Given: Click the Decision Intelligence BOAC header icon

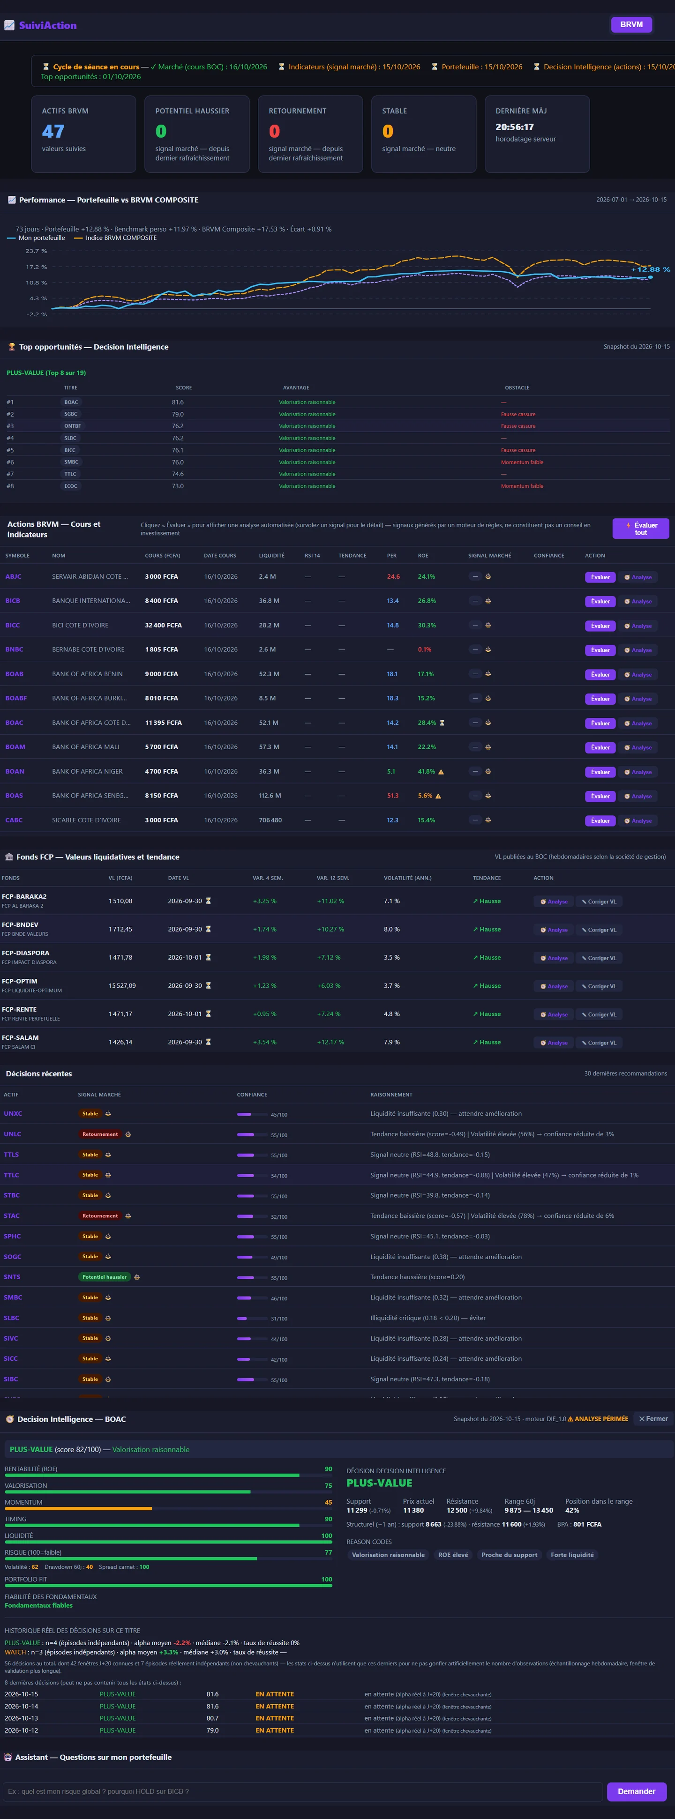Looking at the screenshot, I should [x=10, y=1419].
